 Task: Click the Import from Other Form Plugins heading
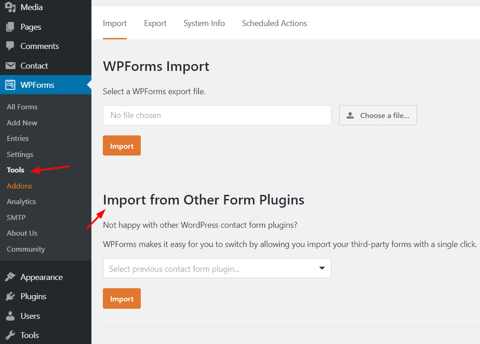click(x=203, y=200)
